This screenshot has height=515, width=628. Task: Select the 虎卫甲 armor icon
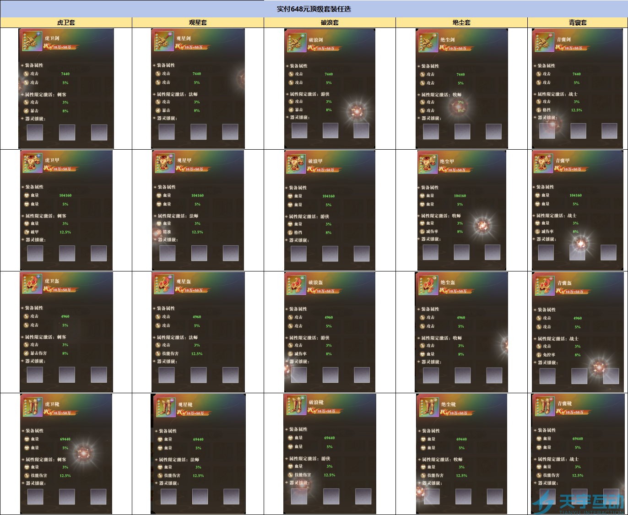(x=32, y=163)
